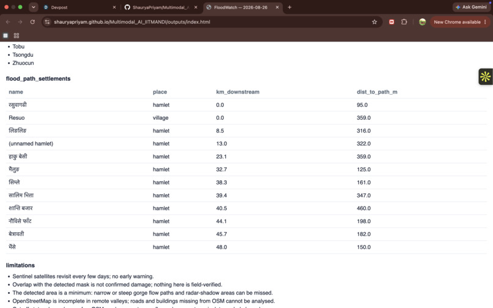493x308 pixels.
Task: Click the 322.0 distance value
Action: pyautogui.click(x=363, y=144)
